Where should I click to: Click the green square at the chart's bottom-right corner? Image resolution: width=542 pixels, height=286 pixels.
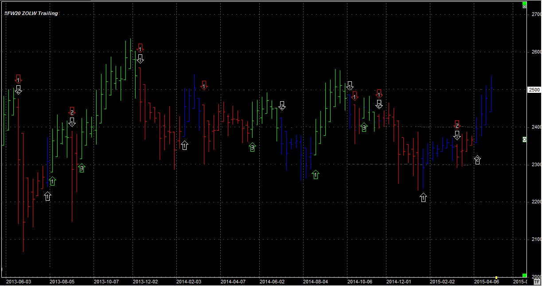(x=525, y=275)
